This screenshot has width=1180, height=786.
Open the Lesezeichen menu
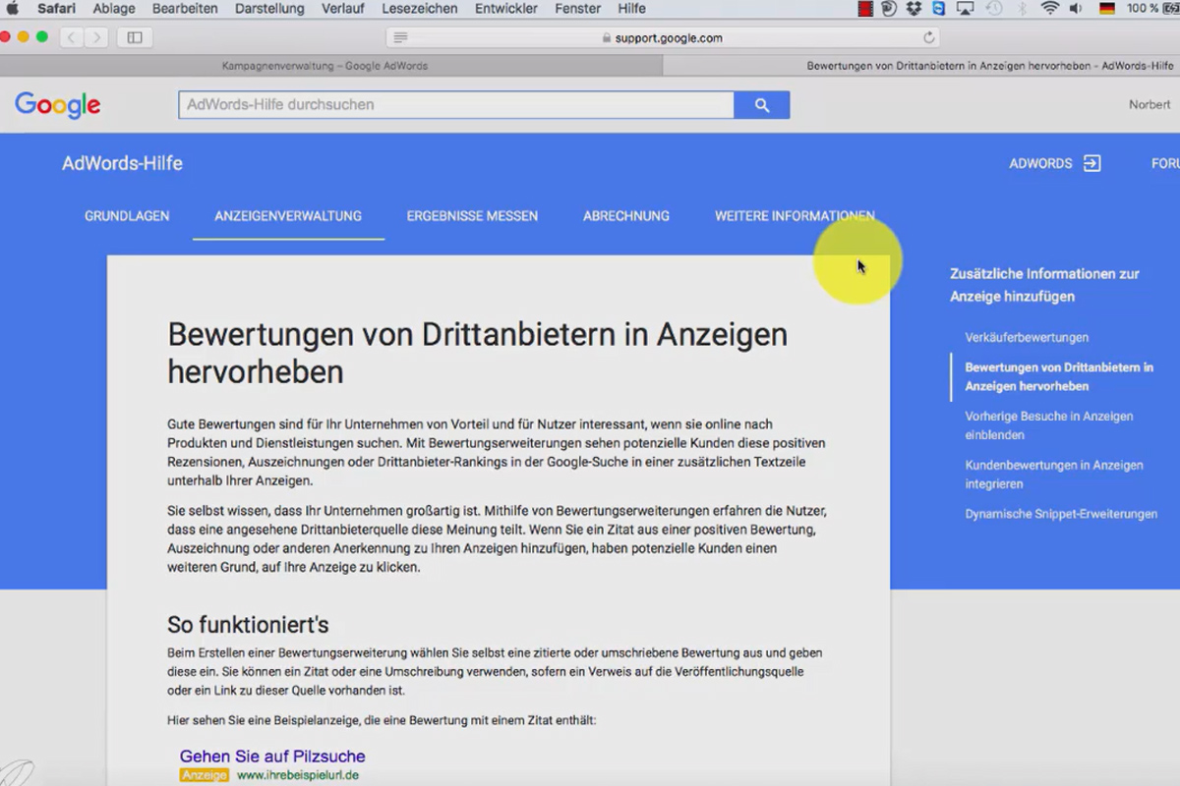click(419, 9)
